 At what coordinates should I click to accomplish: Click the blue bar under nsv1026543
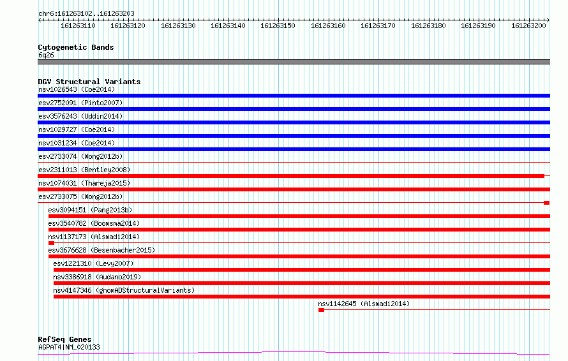coord(294,96)
